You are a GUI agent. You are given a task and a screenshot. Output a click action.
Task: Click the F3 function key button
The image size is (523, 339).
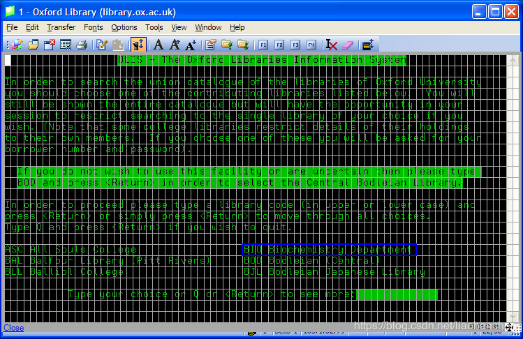coord(295,45)
